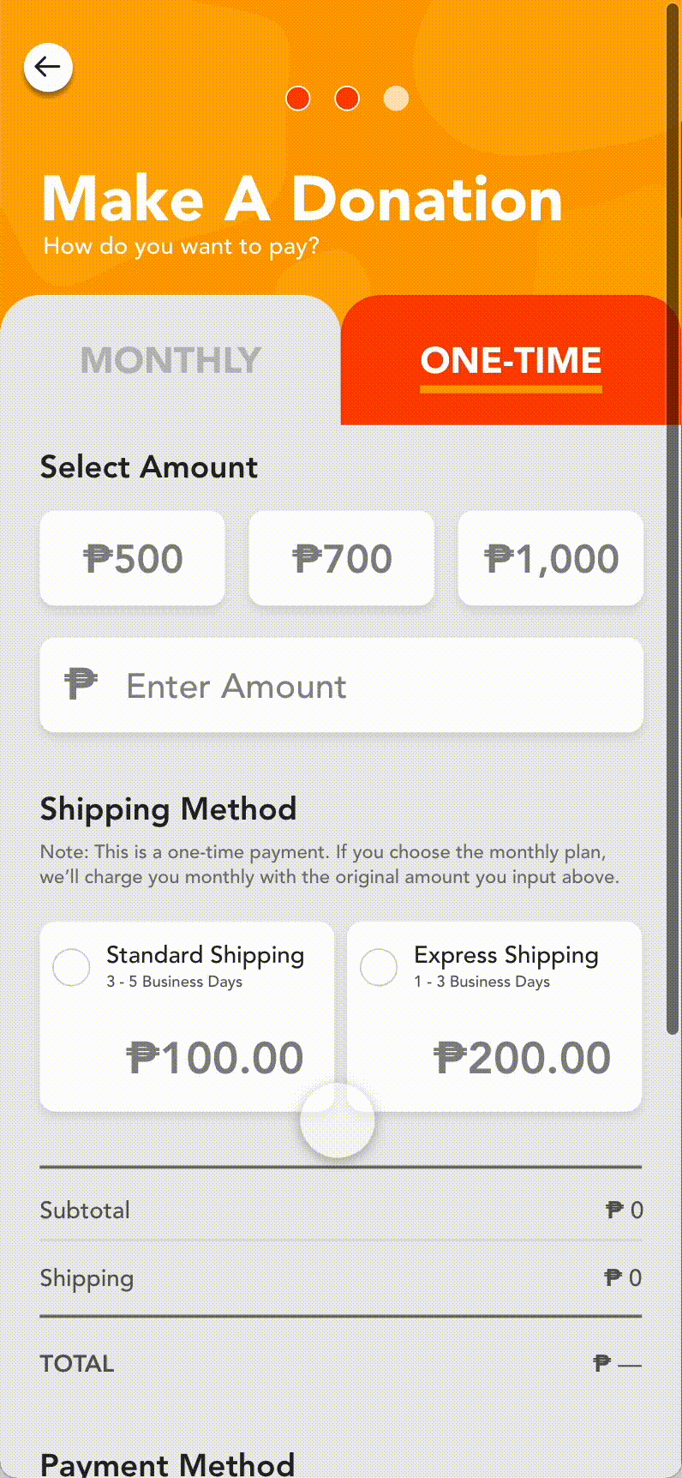Choose the ₱1,000 amount button
Image resolution: width=682 pixels, height=1478 pixels.
tap(551, 558)
